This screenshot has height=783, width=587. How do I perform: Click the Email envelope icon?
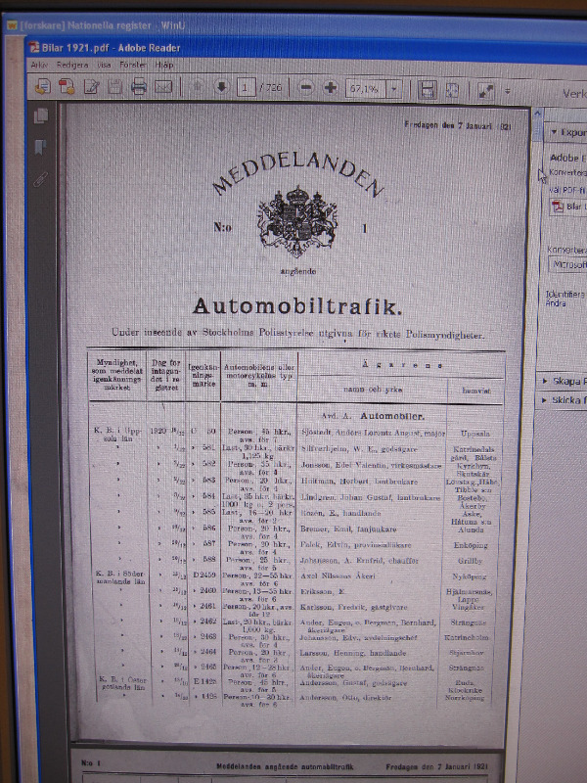point(163,87)
